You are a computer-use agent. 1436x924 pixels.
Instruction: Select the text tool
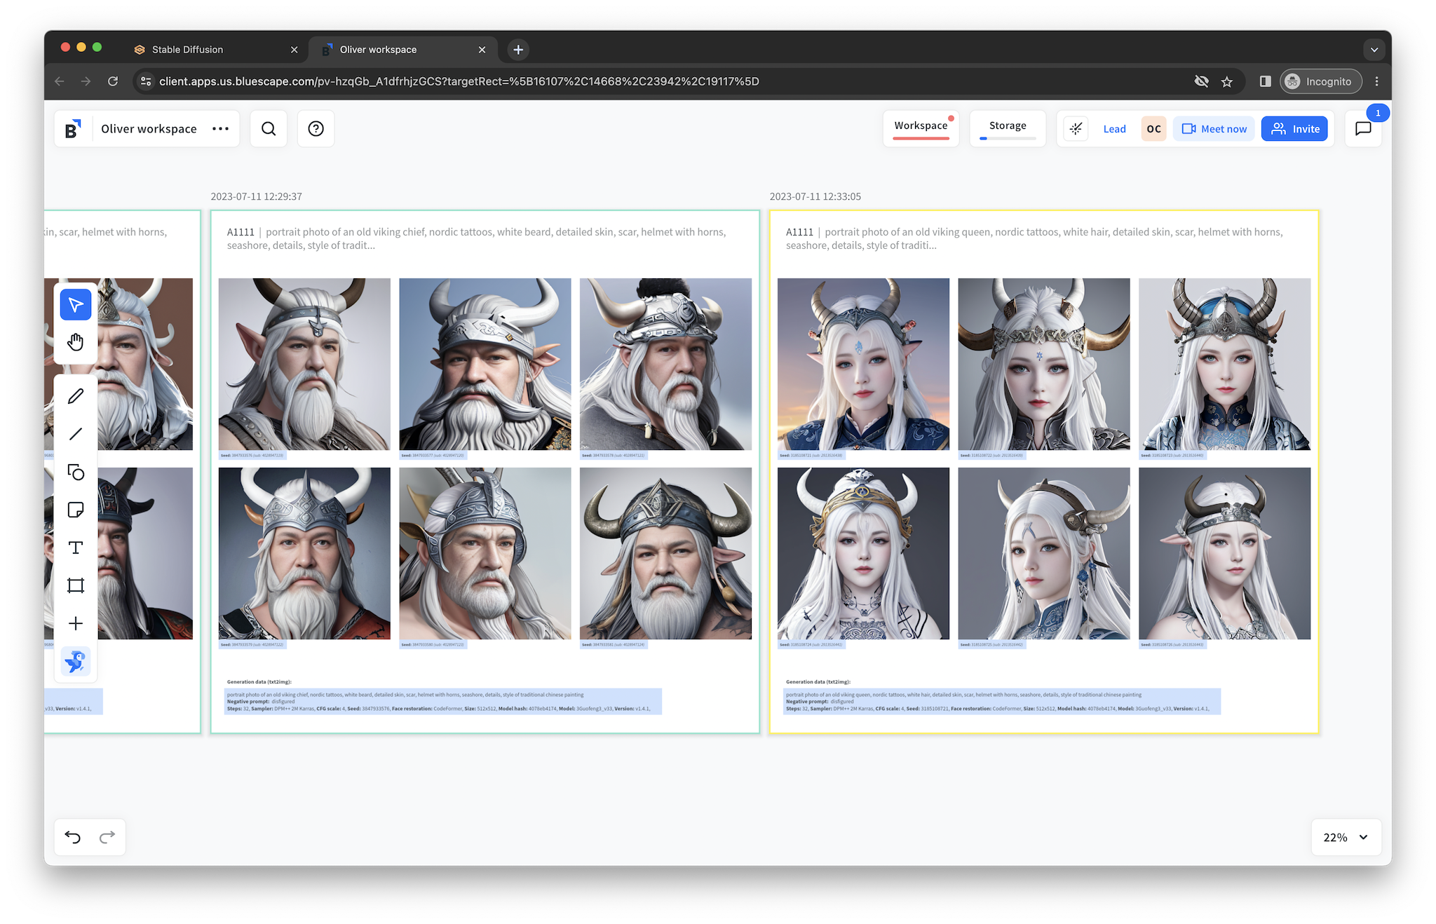point(76,548)
